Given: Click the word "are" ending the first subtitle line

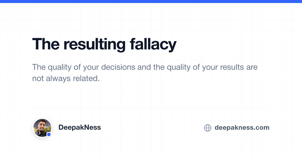Looking at the screenshot, I should 251,68.
